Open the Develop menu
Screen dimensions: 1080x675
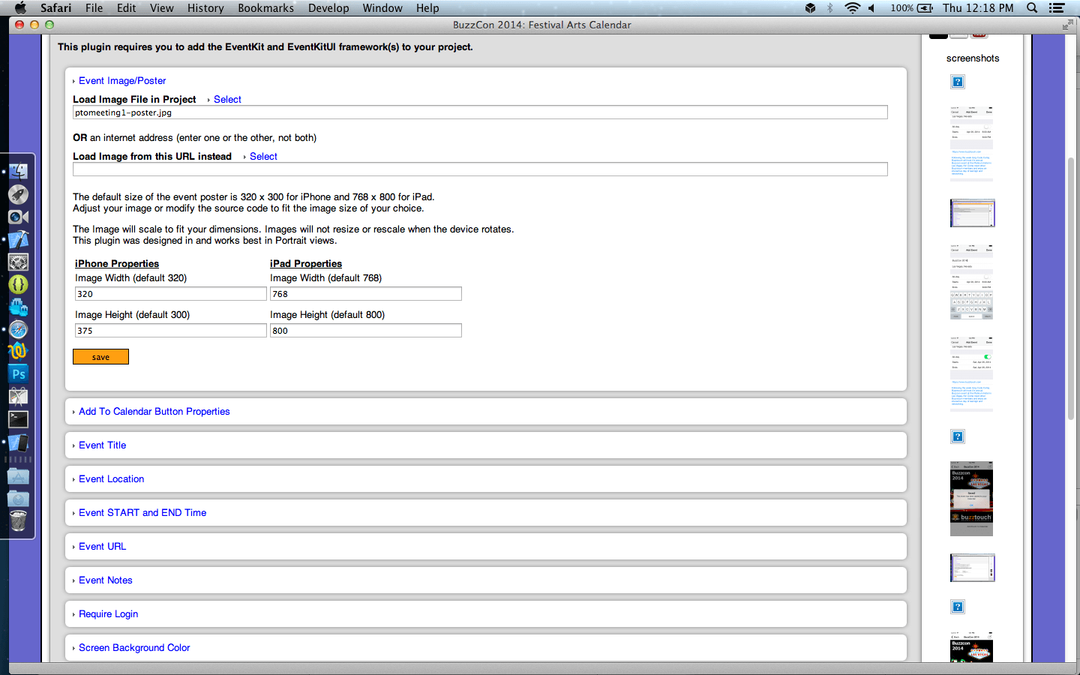328,8
